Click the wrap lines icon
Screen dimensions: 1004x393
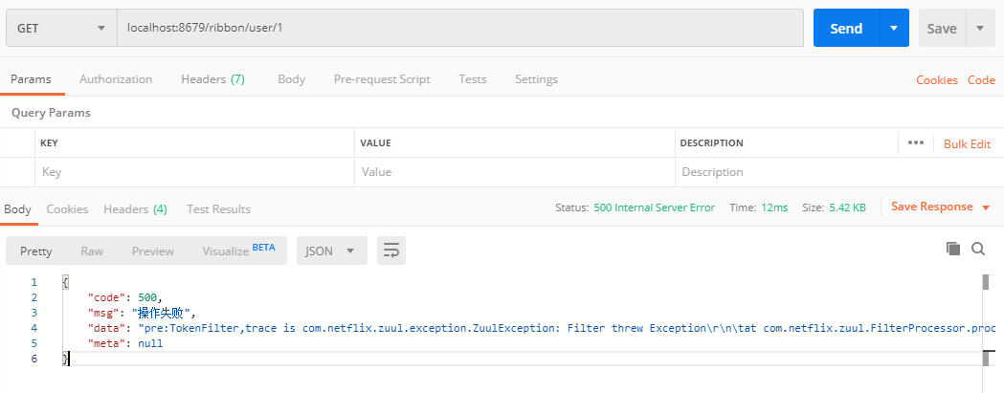390,251
